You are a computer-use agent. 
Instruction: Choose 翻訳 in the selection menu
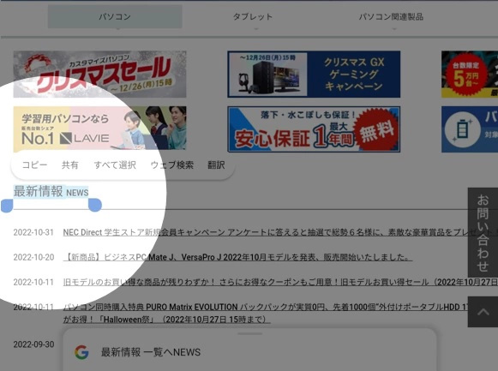216,165
